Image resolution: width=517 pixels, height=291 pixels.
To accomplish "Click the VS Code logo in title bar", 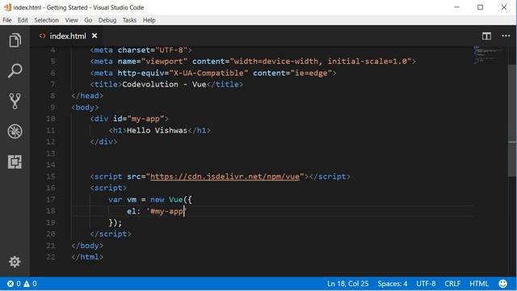I will click(7, 7).
